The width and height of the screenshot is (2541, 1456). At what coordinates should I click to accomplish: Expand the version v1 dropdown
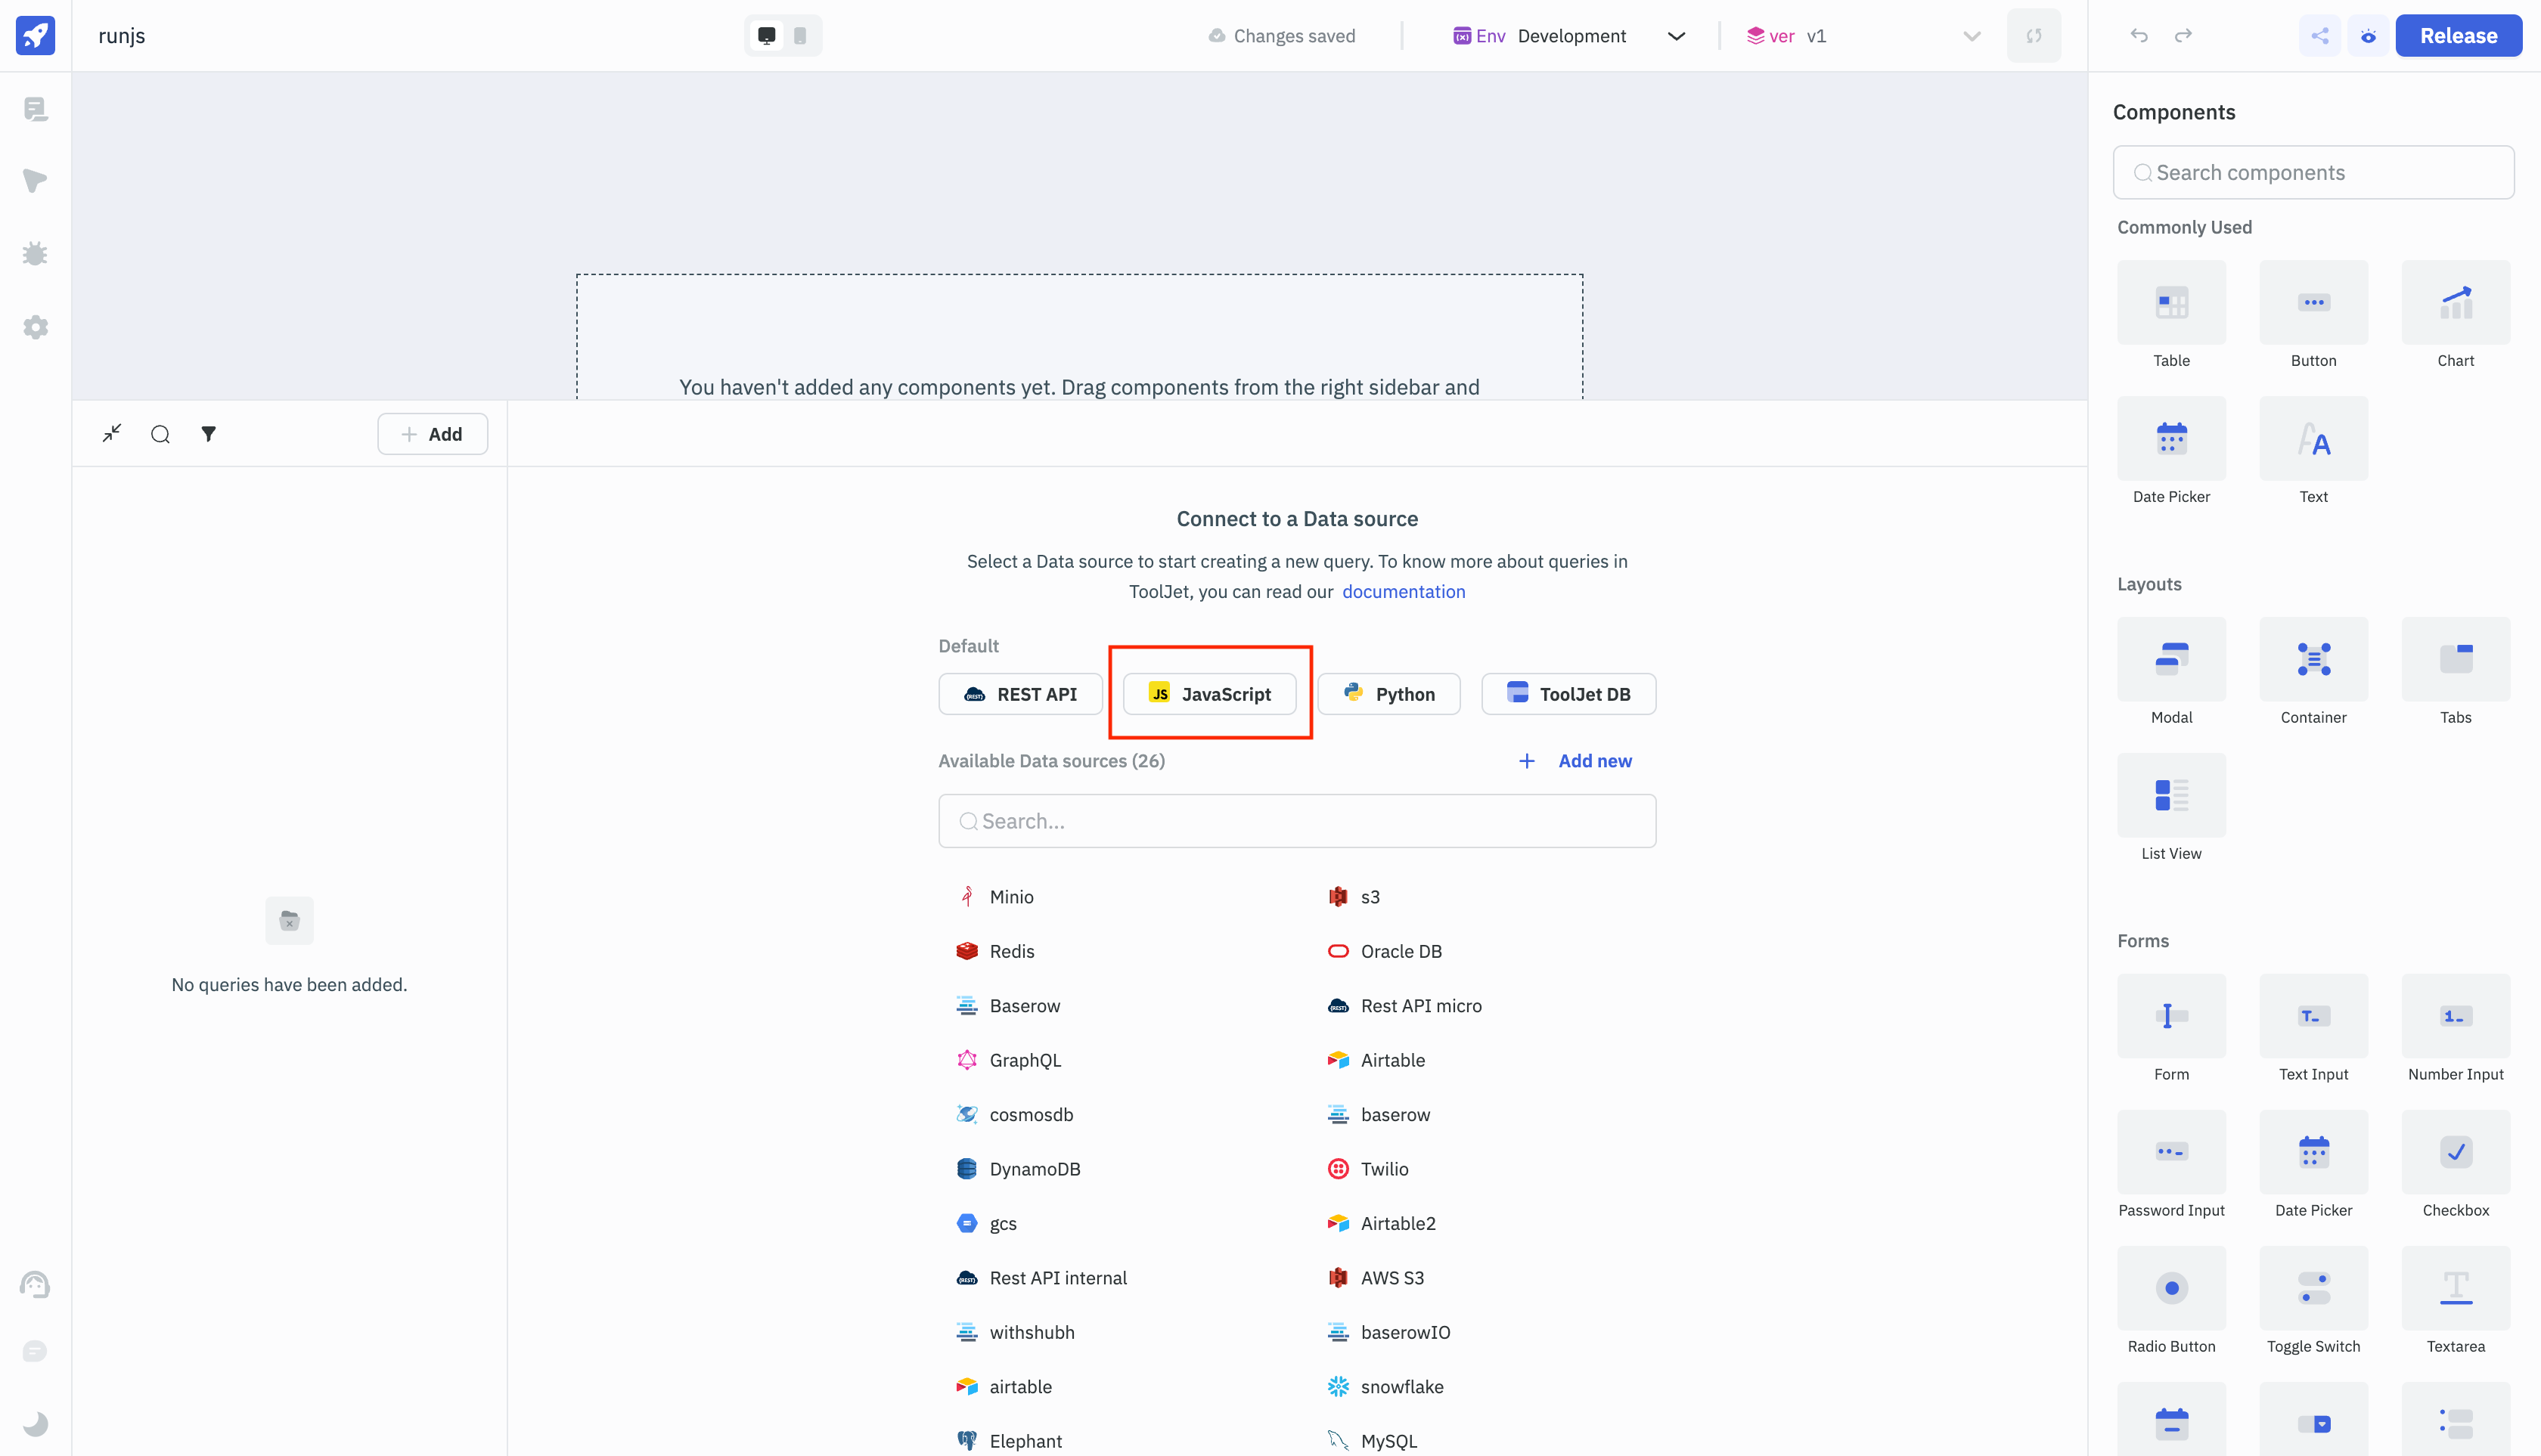pos(1971,36)
